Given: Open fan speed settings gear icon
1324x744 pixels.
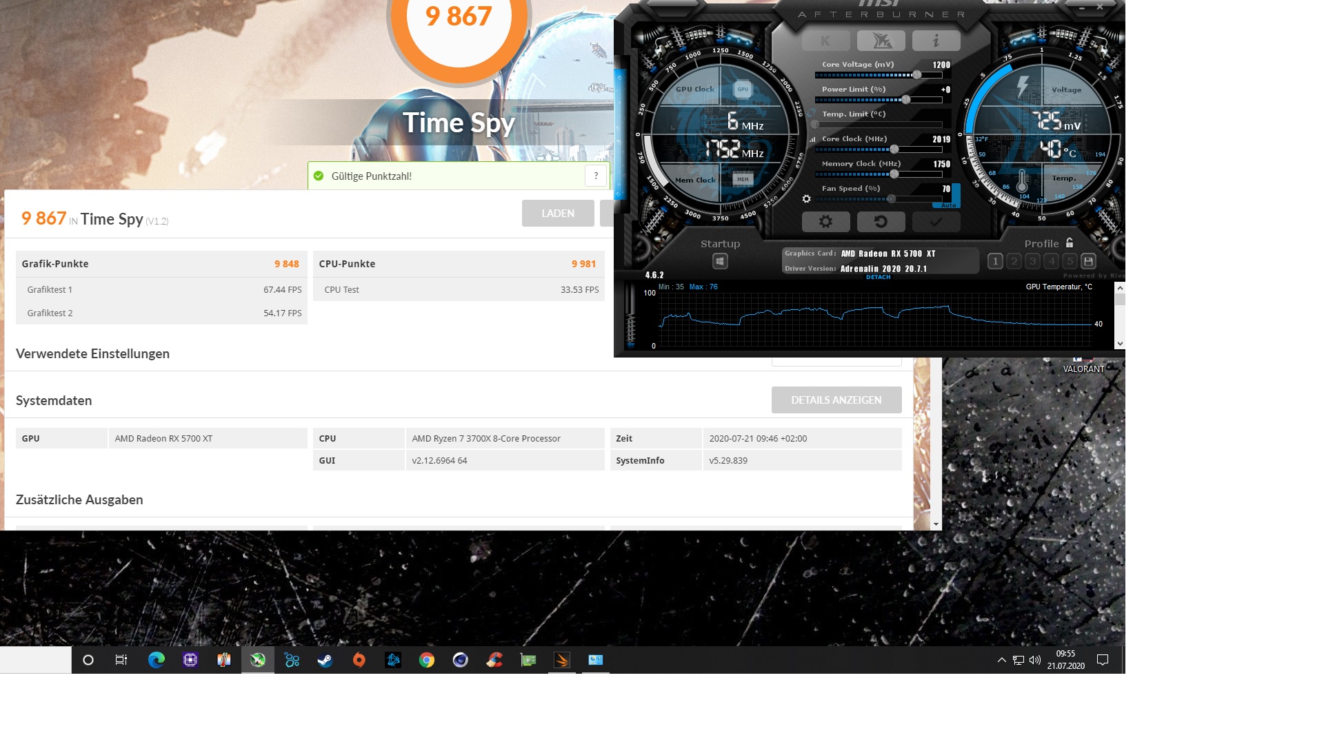Looking at the screenshot, I should tap(806, 199).
